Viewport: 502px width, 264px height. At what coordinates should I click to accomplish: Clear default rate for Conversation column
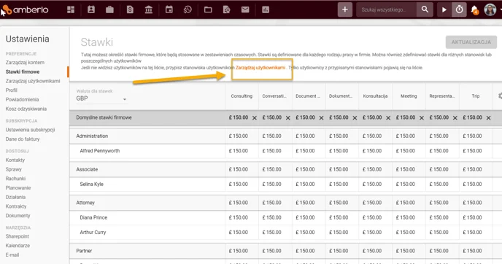click(287, 117)
